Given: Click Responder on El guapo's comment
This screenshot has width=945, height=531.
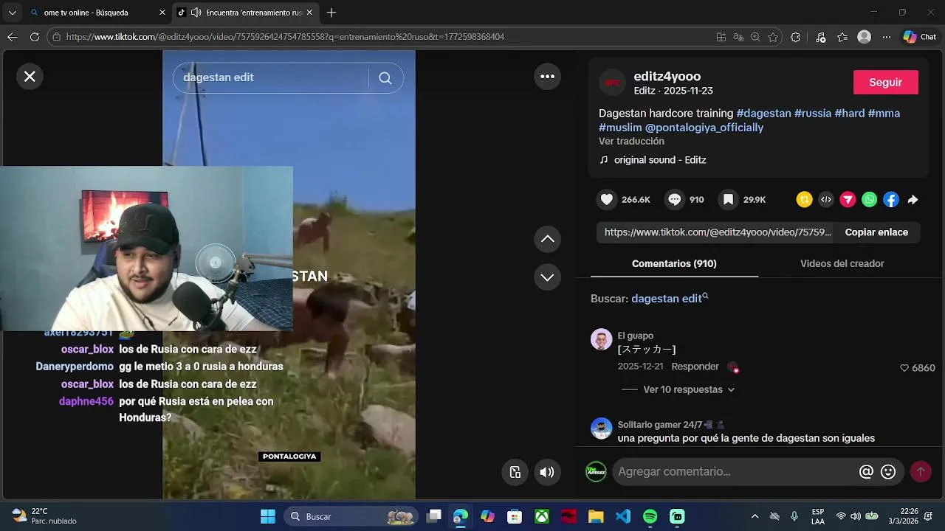Looking at the screenshot, I should [695, 367].
